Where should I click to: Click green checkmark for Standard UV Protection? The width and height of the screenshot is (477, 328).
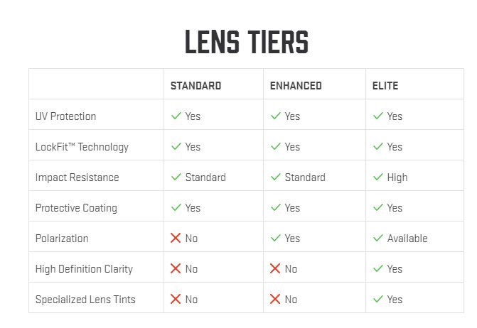(x=176, y=116)
